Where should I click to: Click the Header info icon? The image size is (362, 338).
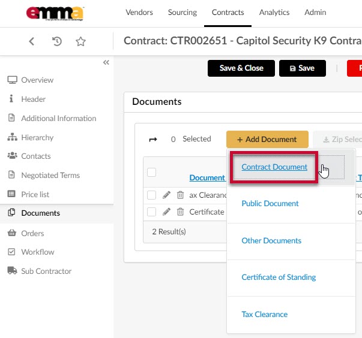(11, 98)
